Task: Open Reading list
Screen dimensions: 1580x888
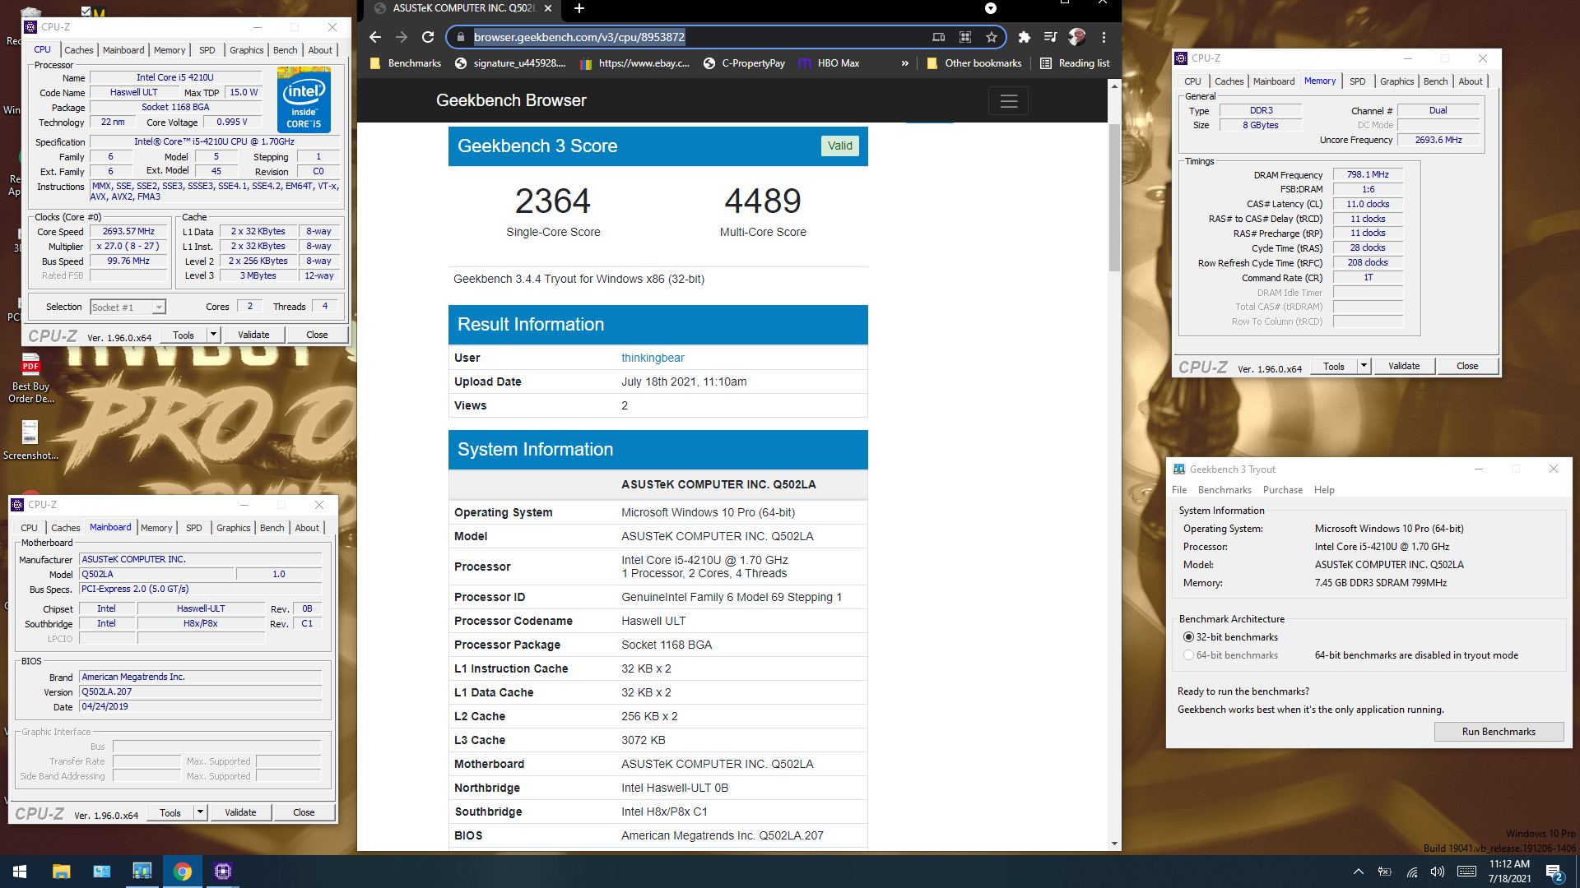Action: (1075, 63)
